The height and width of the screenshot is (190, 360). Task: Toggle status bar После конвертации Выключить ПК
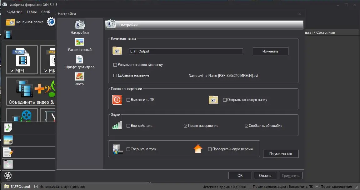pyautogui.click(x=250, y=187)
